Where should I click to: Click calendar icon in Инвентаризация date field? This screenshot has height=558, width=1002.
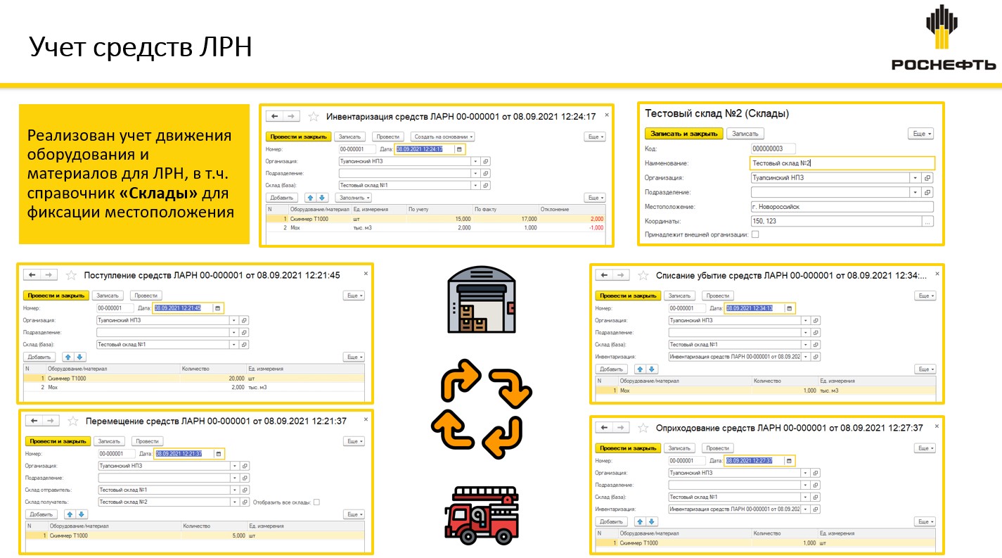[459, 149]
